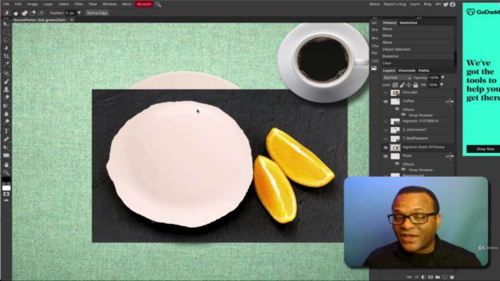This screenshot has height=281, width=500.
Task: Hide the bigstock-Stack-Of-Panca layer
Action: 385,148
